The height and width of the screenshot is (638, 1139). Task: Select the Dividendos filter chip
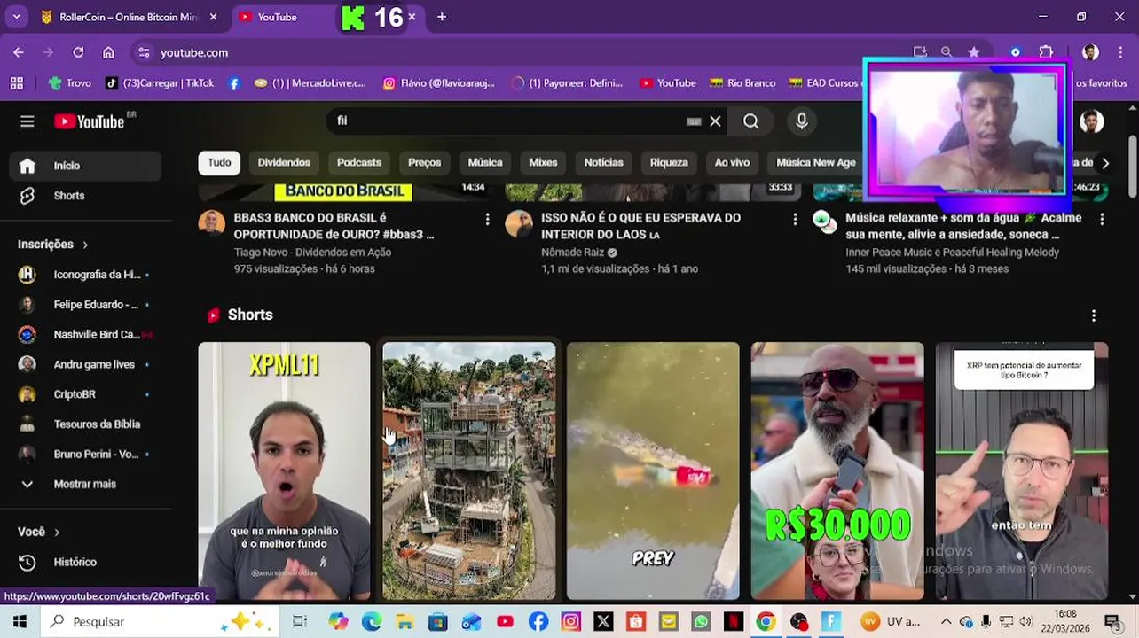coord(284,163)
